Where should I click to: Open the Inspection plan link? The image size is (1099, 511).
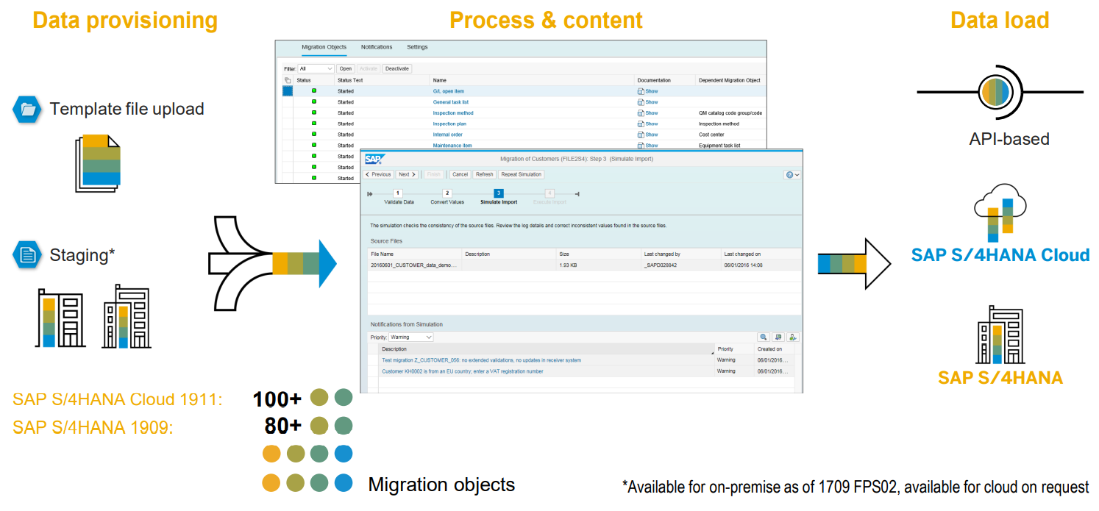click(449, 124)
